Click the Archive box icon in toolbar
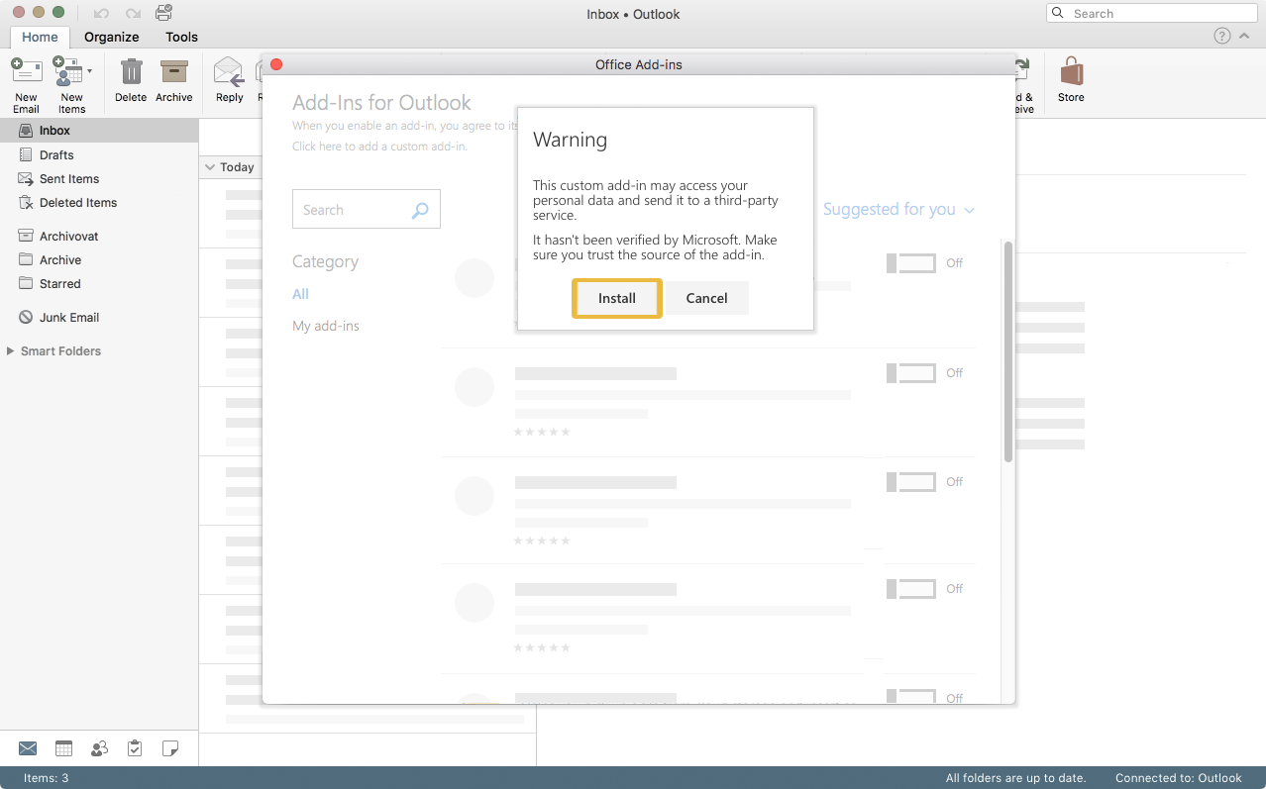Screen dimensions: 1266x789 pyautogui.click(x=174, y=71)
